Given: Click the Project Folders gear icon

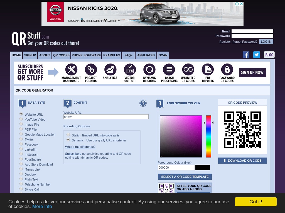Looking at the screenshot, I should point(91,70).
